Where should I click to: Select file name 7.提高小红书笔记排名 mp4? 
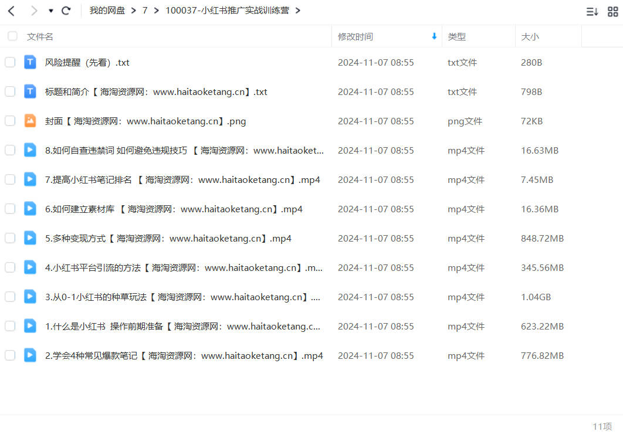pyautogui.click(x=182, y=180)
